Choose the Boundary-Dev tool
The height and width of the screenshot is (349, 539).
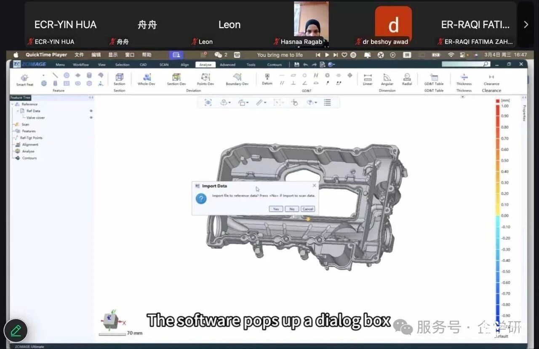(237, 78)
